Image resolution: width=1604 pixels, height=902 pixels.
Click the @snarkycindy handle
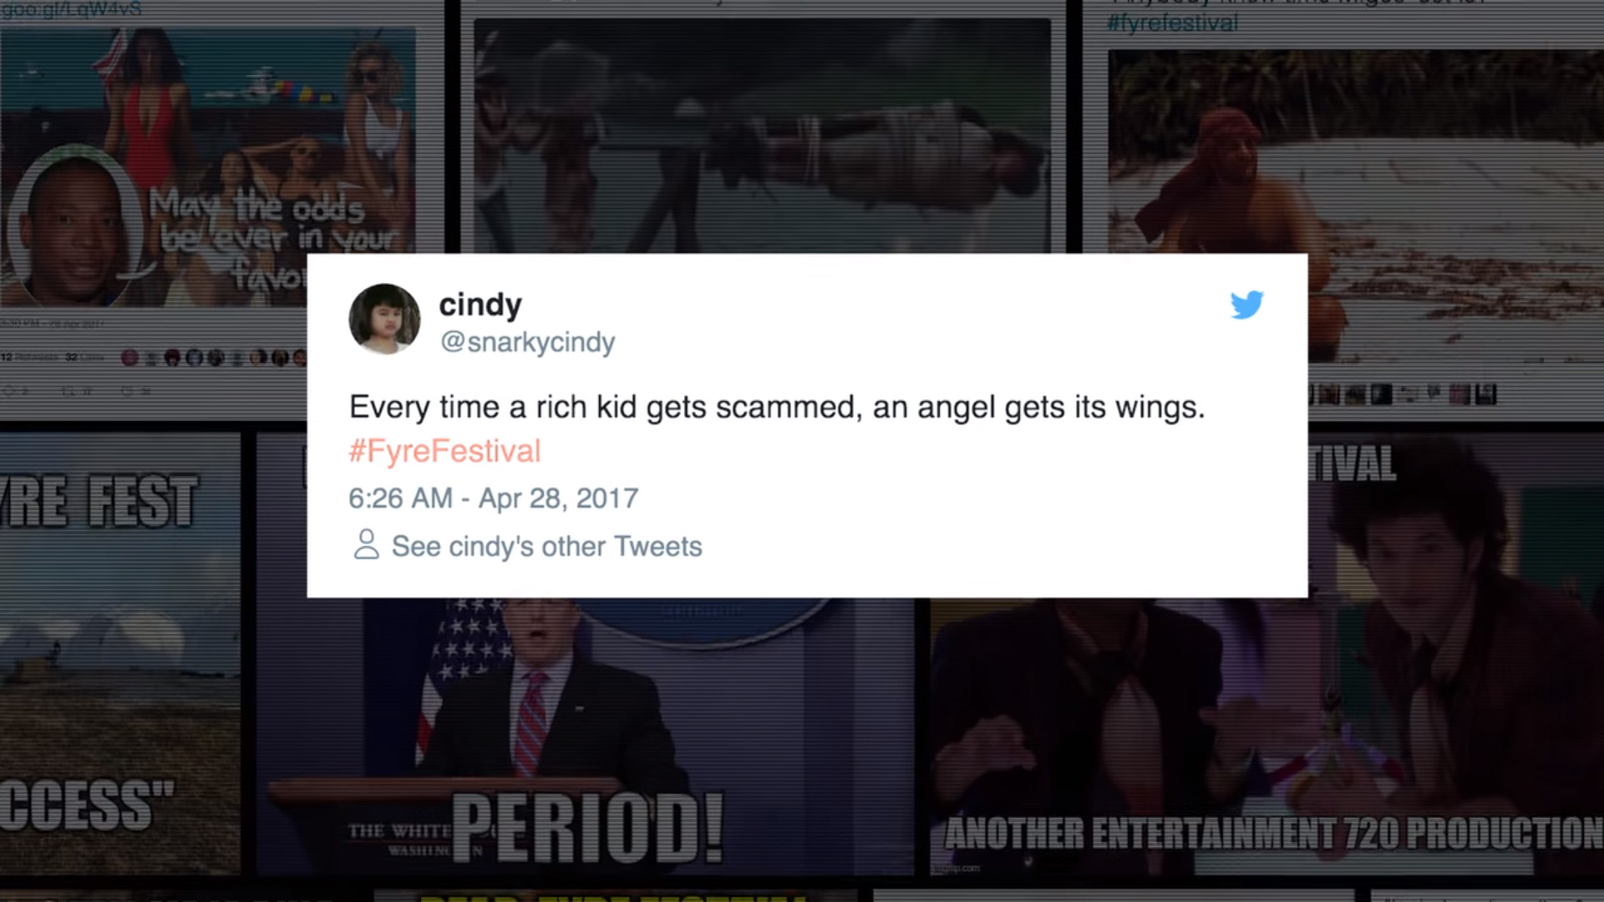point(527,342)
